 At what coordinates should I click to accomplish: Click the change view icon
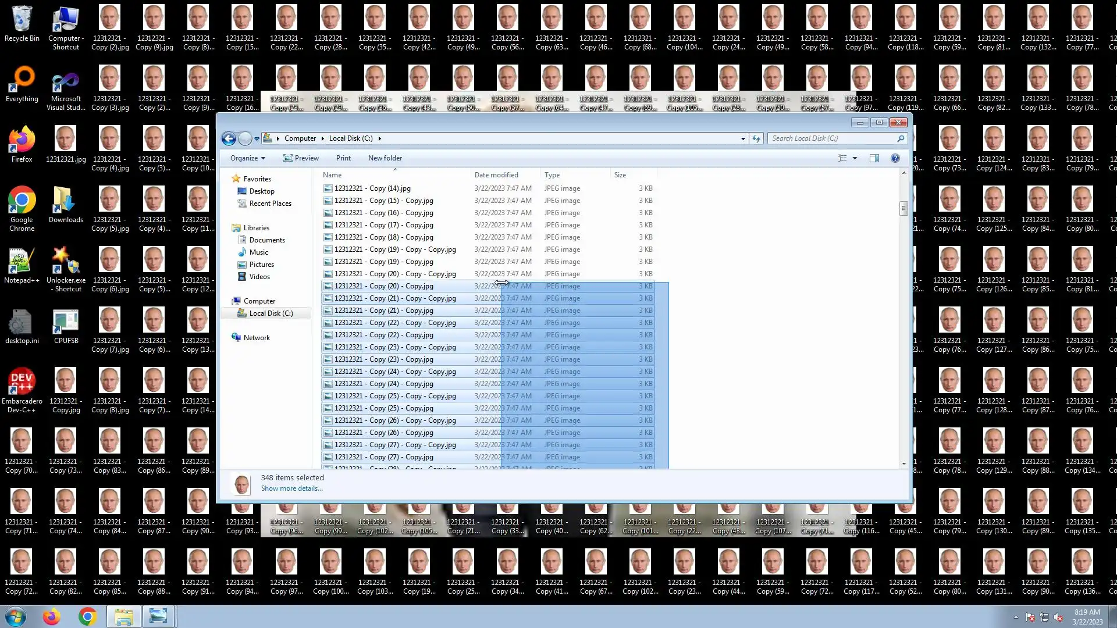[x=842, y=158]
